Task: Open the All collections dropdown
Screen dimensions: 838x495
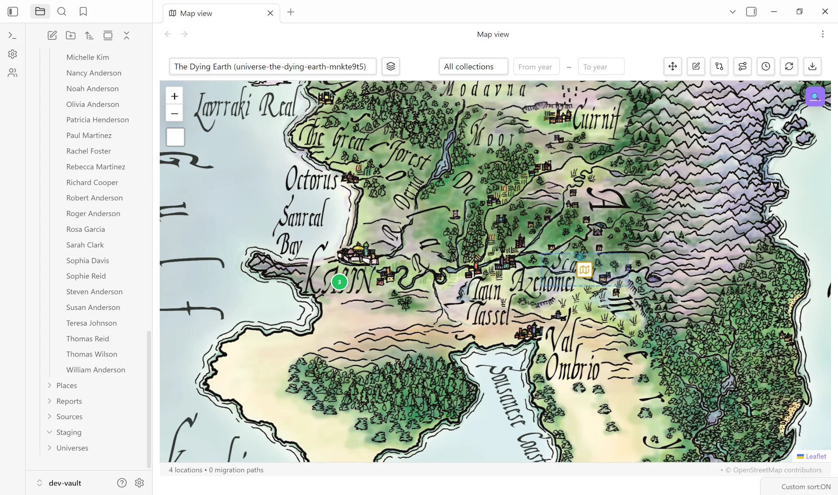Action: [474, 66]
